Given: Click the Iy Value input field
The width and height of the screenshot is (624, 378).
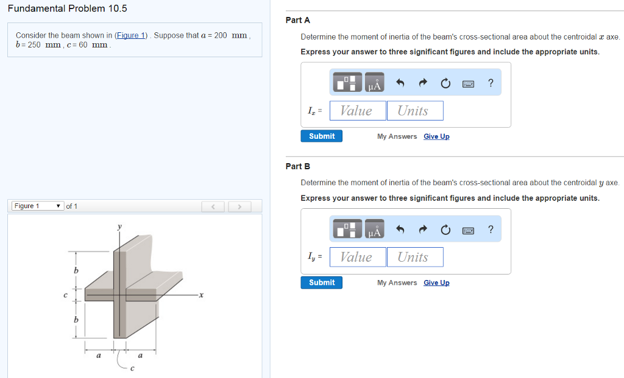Looking at the screenshot, I should coord(358,257).
